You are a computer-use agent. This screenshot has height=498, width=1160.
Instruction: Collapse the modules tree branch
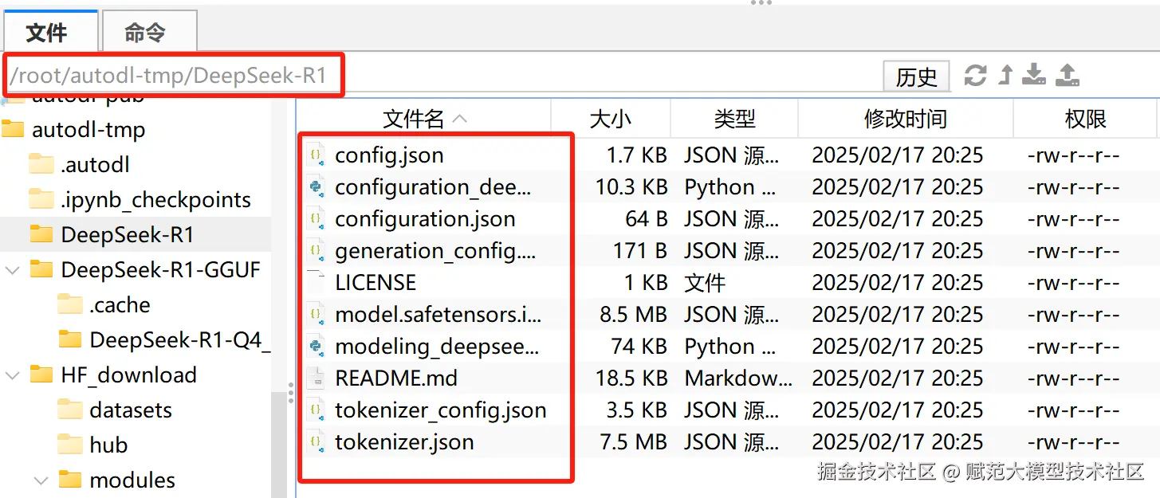point(41,480)
